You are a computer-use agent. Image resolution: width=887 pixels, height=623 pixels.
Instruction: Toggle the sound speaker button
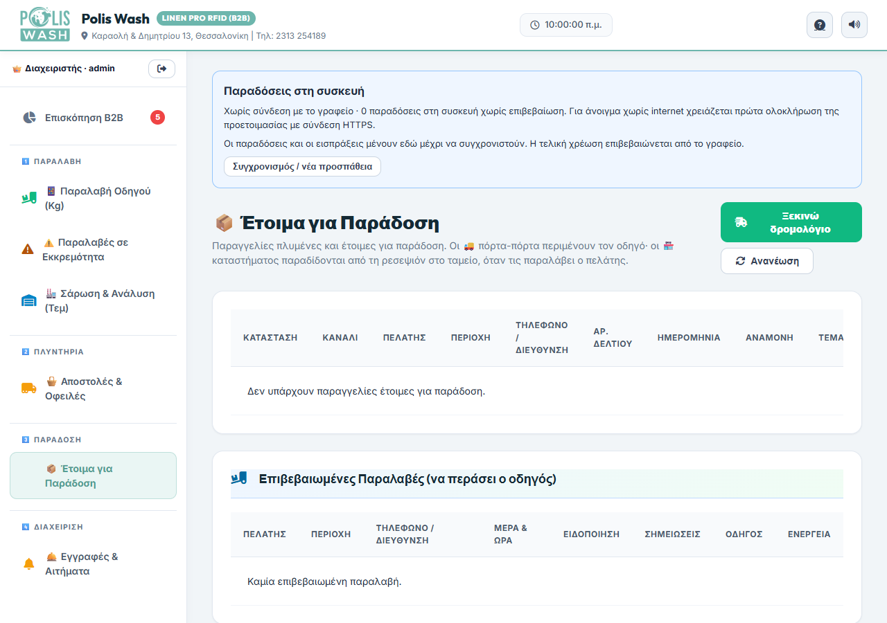(x=854, y=25)
